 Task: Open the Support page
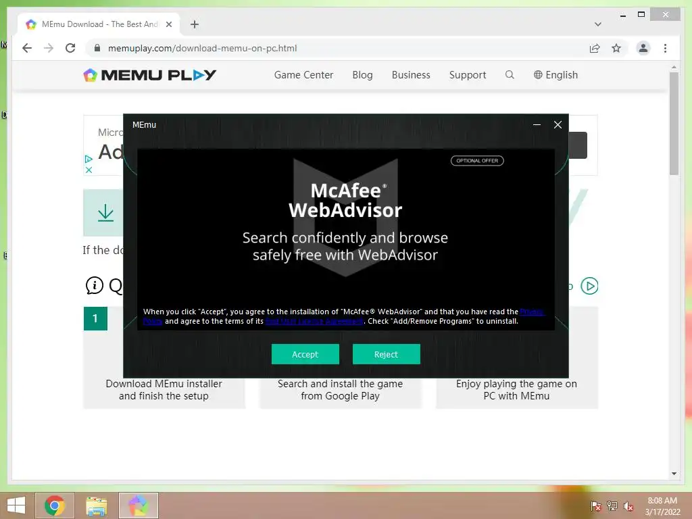click(x=468, y=75)
